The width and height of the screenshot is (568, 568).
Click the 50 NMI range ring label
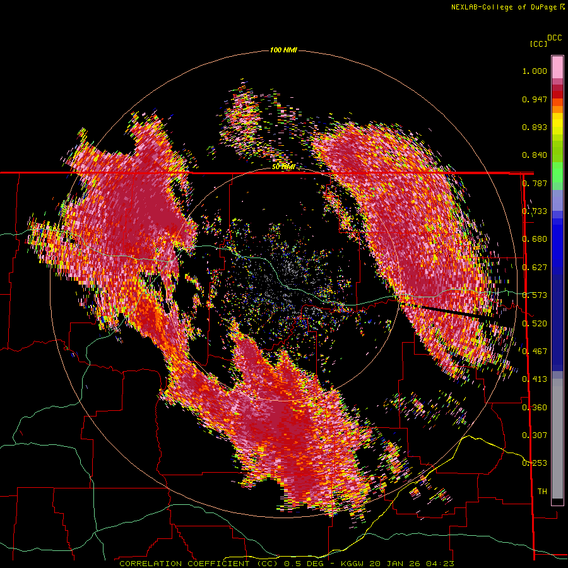tap(283, 167)
